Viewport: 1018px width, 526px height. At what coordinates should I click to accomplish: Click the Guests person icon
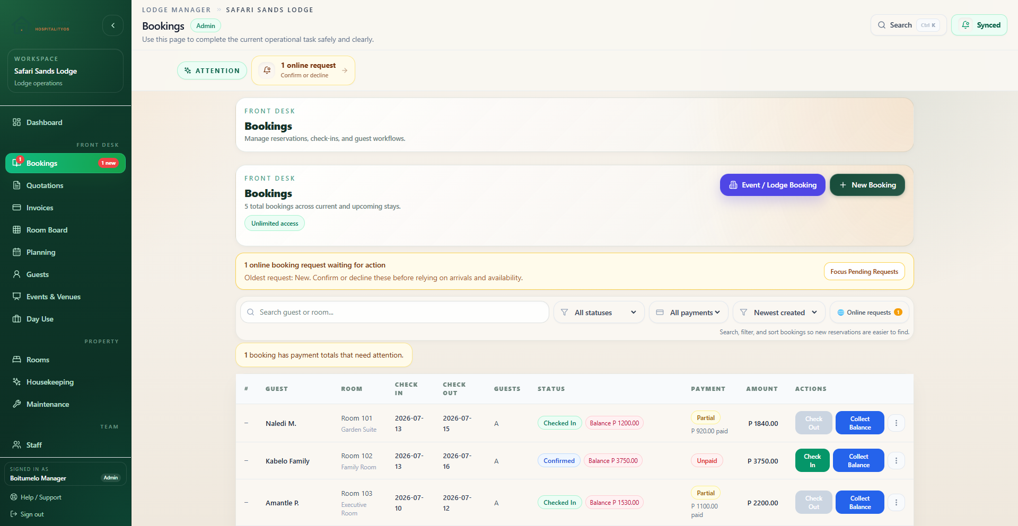[16, 274]
